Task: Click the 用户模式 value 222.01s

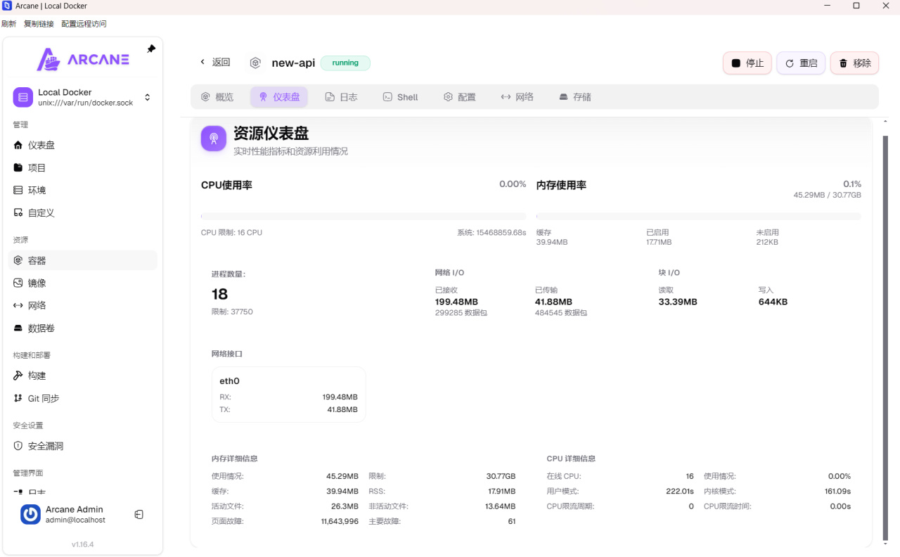Action: [x=680, y=491]
